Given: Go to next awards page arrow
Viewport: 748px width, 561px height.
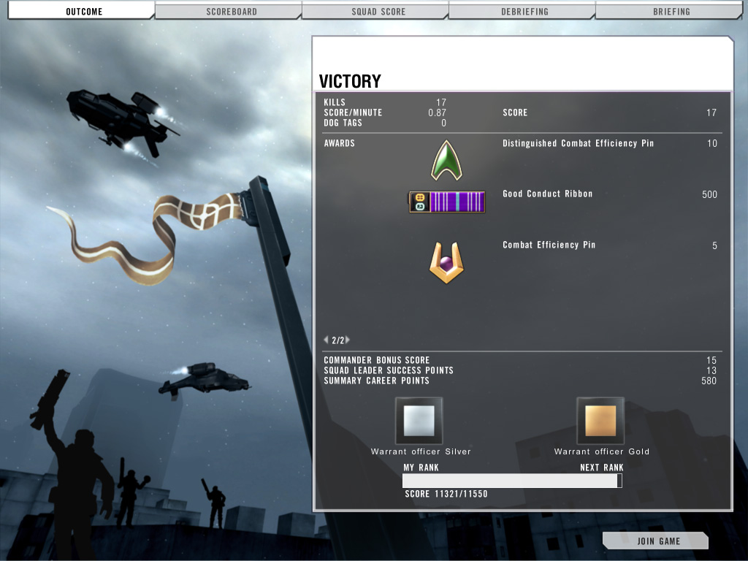Looking at the screenshot, I should tap(348, 340).
